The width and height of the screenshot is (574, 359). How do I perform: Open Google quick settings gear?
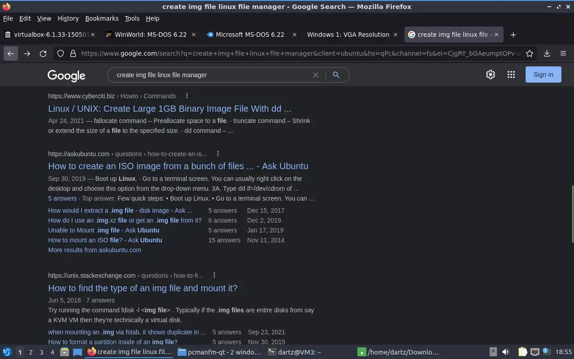[x=491, y=74]
